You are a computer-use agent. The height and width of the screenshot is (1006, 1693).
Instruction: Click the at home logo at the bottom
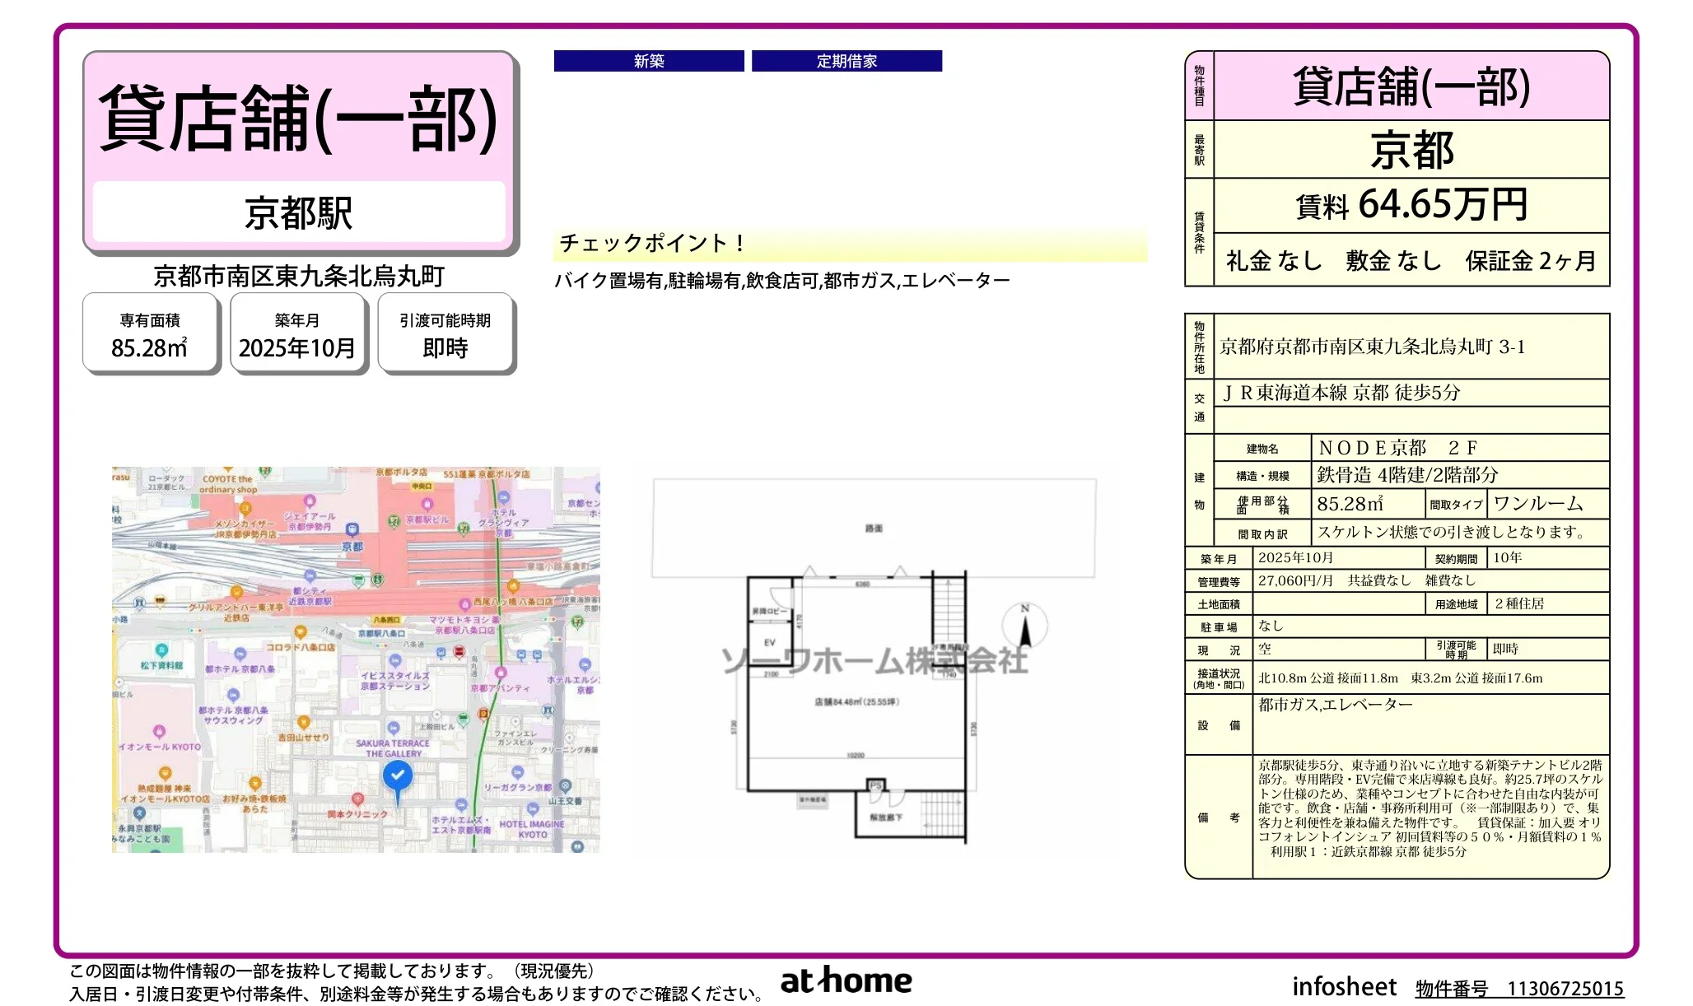(846, 980)
